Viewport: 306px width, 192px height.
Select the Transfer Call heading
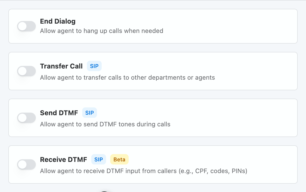(x=61, y=66)
